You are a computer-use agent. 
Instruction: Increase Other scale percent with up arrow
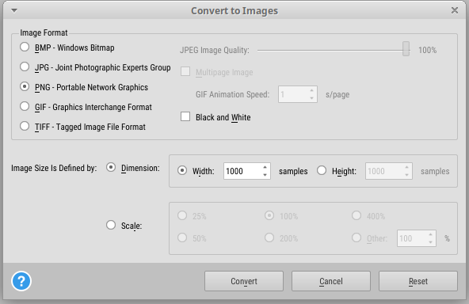(x=430, y=234)
